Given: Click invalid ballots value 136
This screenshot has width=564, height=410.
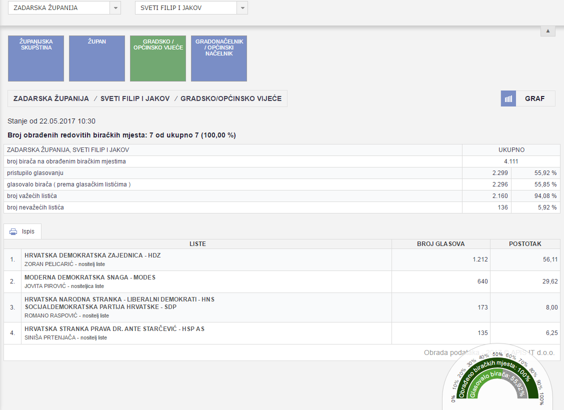Looking at the screenshot, I should [x=503, y=207].
